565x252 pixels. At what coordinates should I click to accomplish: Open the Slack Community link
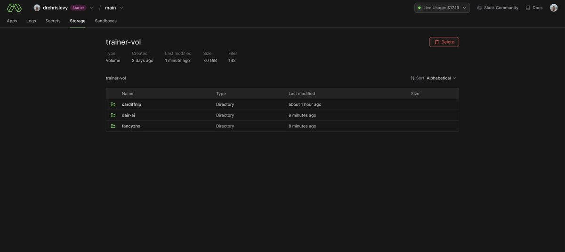pos(498,8)
